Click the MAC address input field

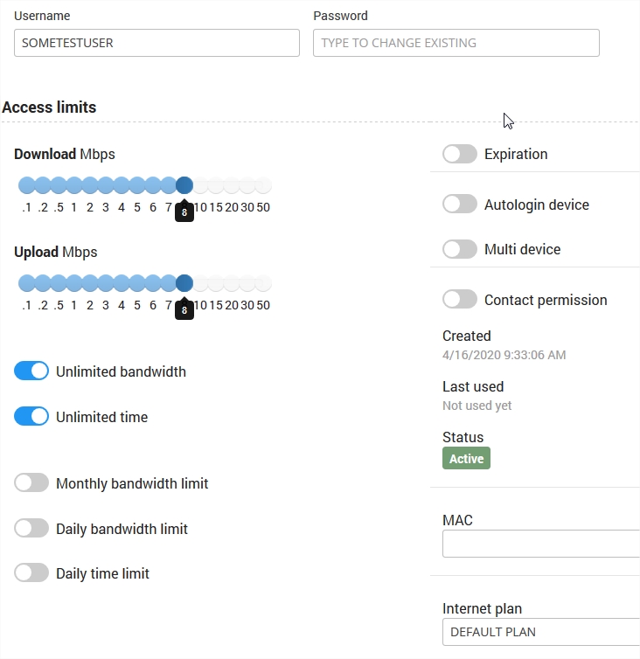click(x=540, y=544)
